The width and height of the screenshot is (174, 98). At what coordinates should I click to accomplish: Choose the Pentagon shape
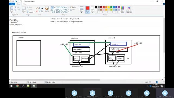coord(57,10)
